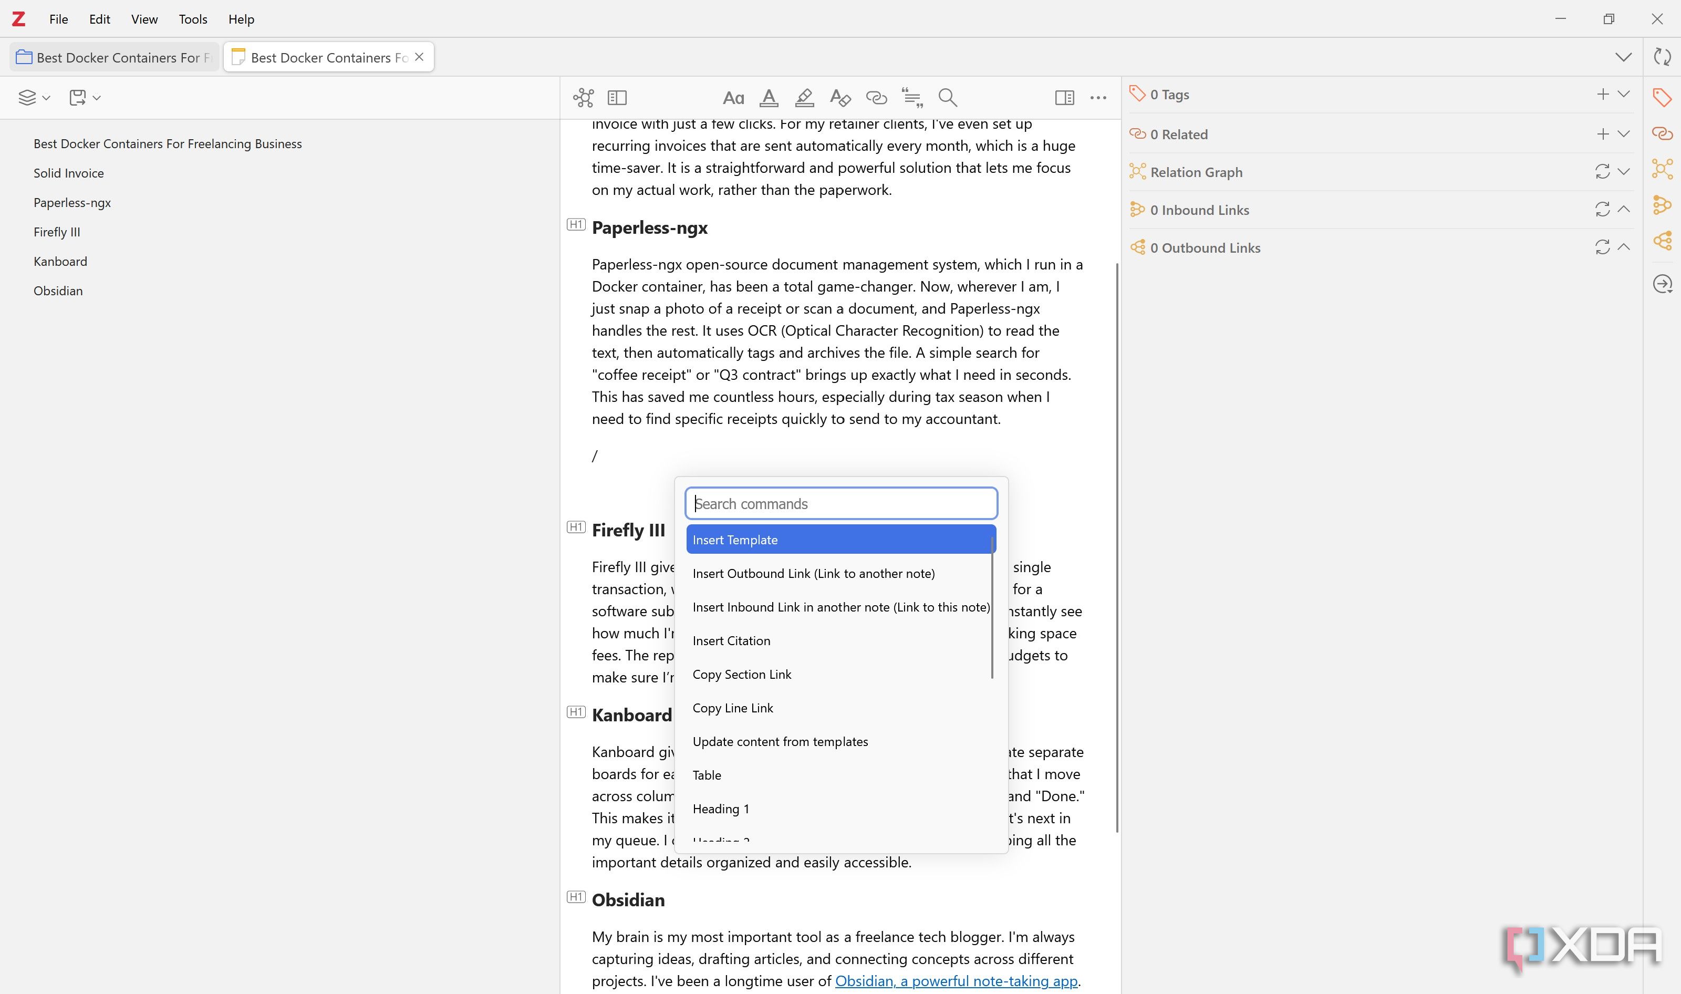Expand the Inbound Links section
1681x994 pixels.
pos(1623,210)
